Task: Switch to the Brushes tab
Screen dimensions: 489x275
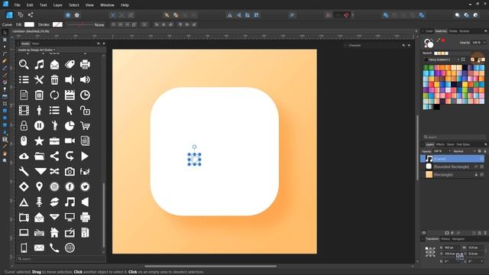Action: [464, 31]
